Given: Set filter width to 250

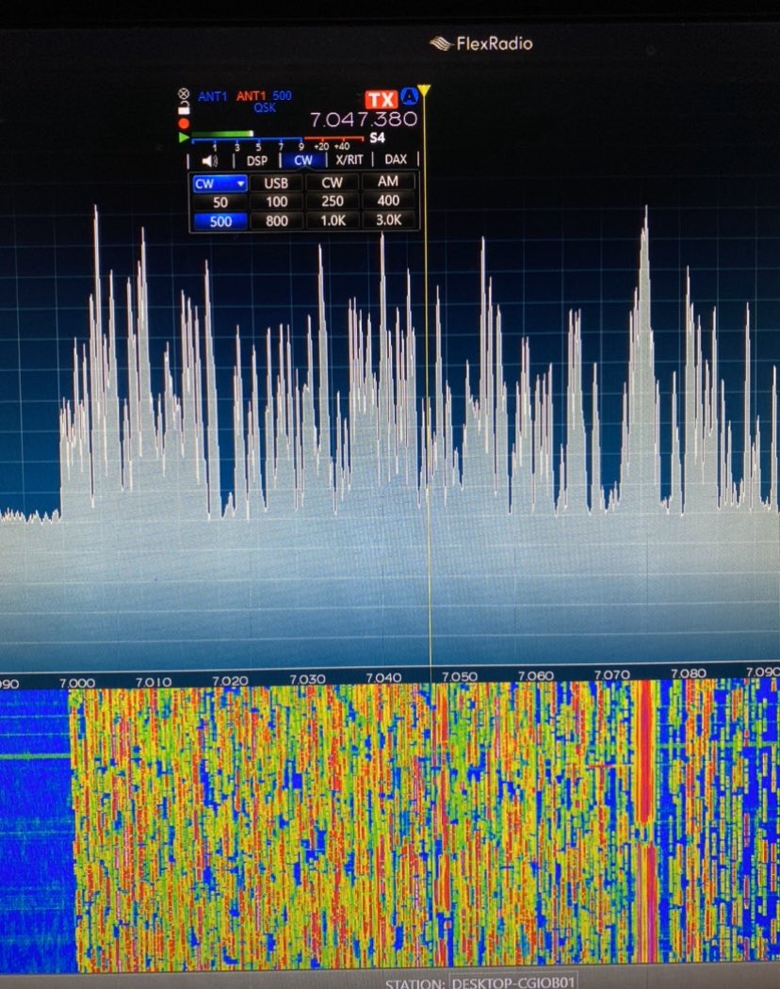Looking at the screenshot, I should click(333, 202).
